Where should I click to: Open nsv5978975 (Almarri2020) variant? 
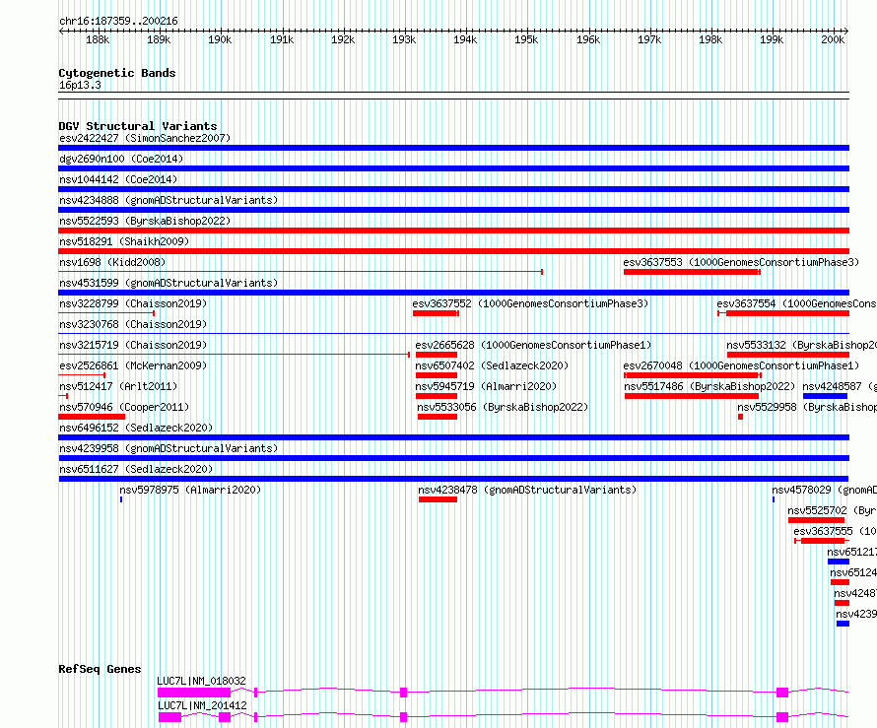[190, 490]
